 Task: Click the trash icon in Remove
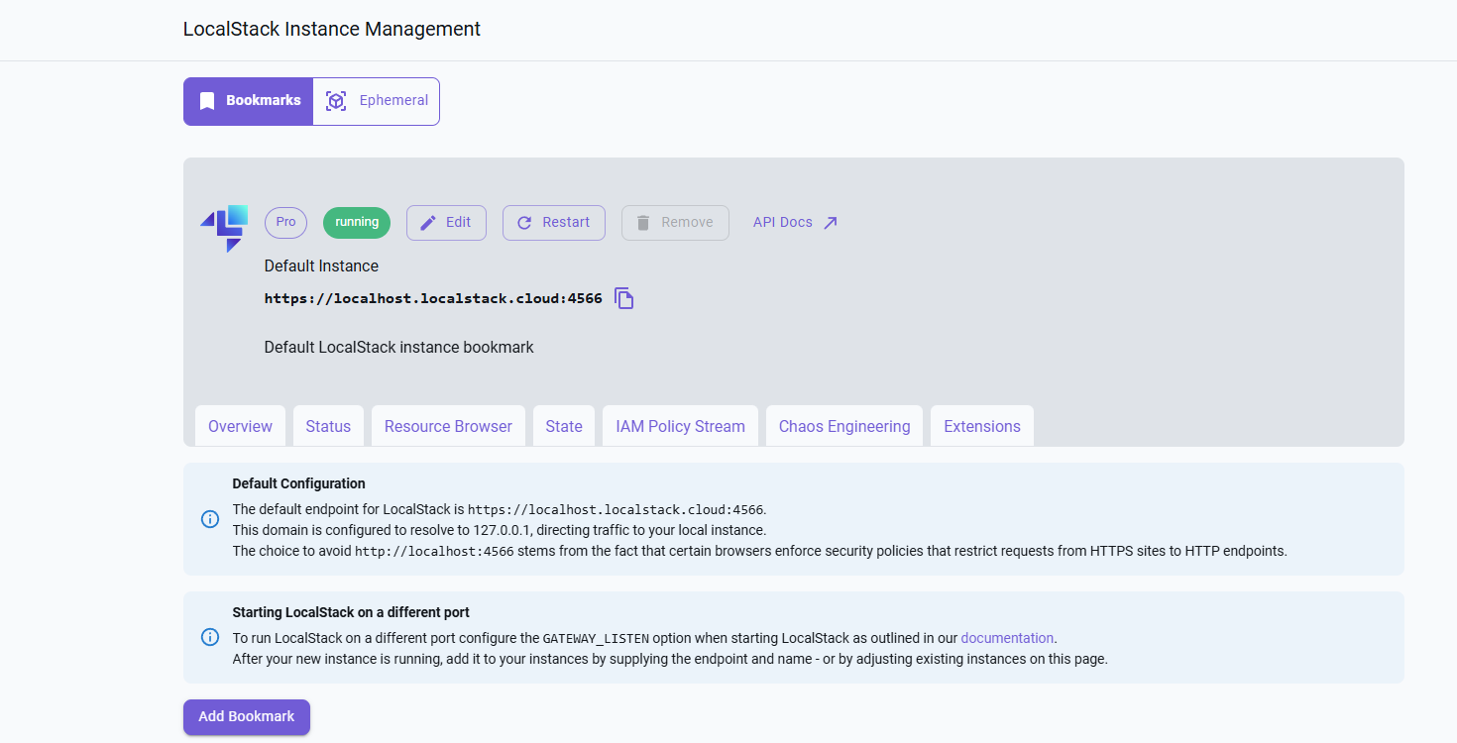[643, 223]
